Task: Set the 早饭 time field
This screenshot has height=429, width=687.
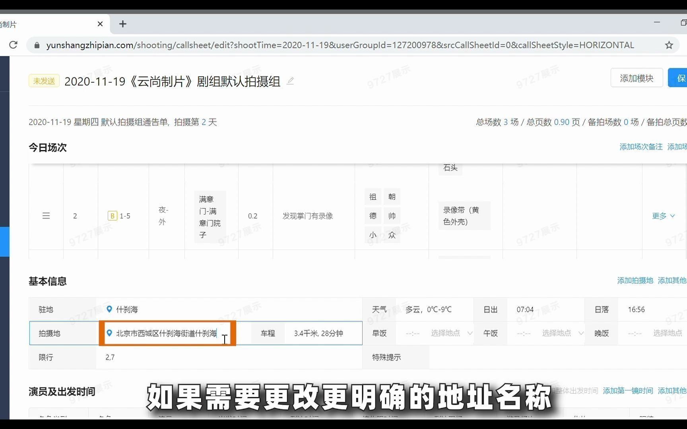Action: [x=413, y=333]
